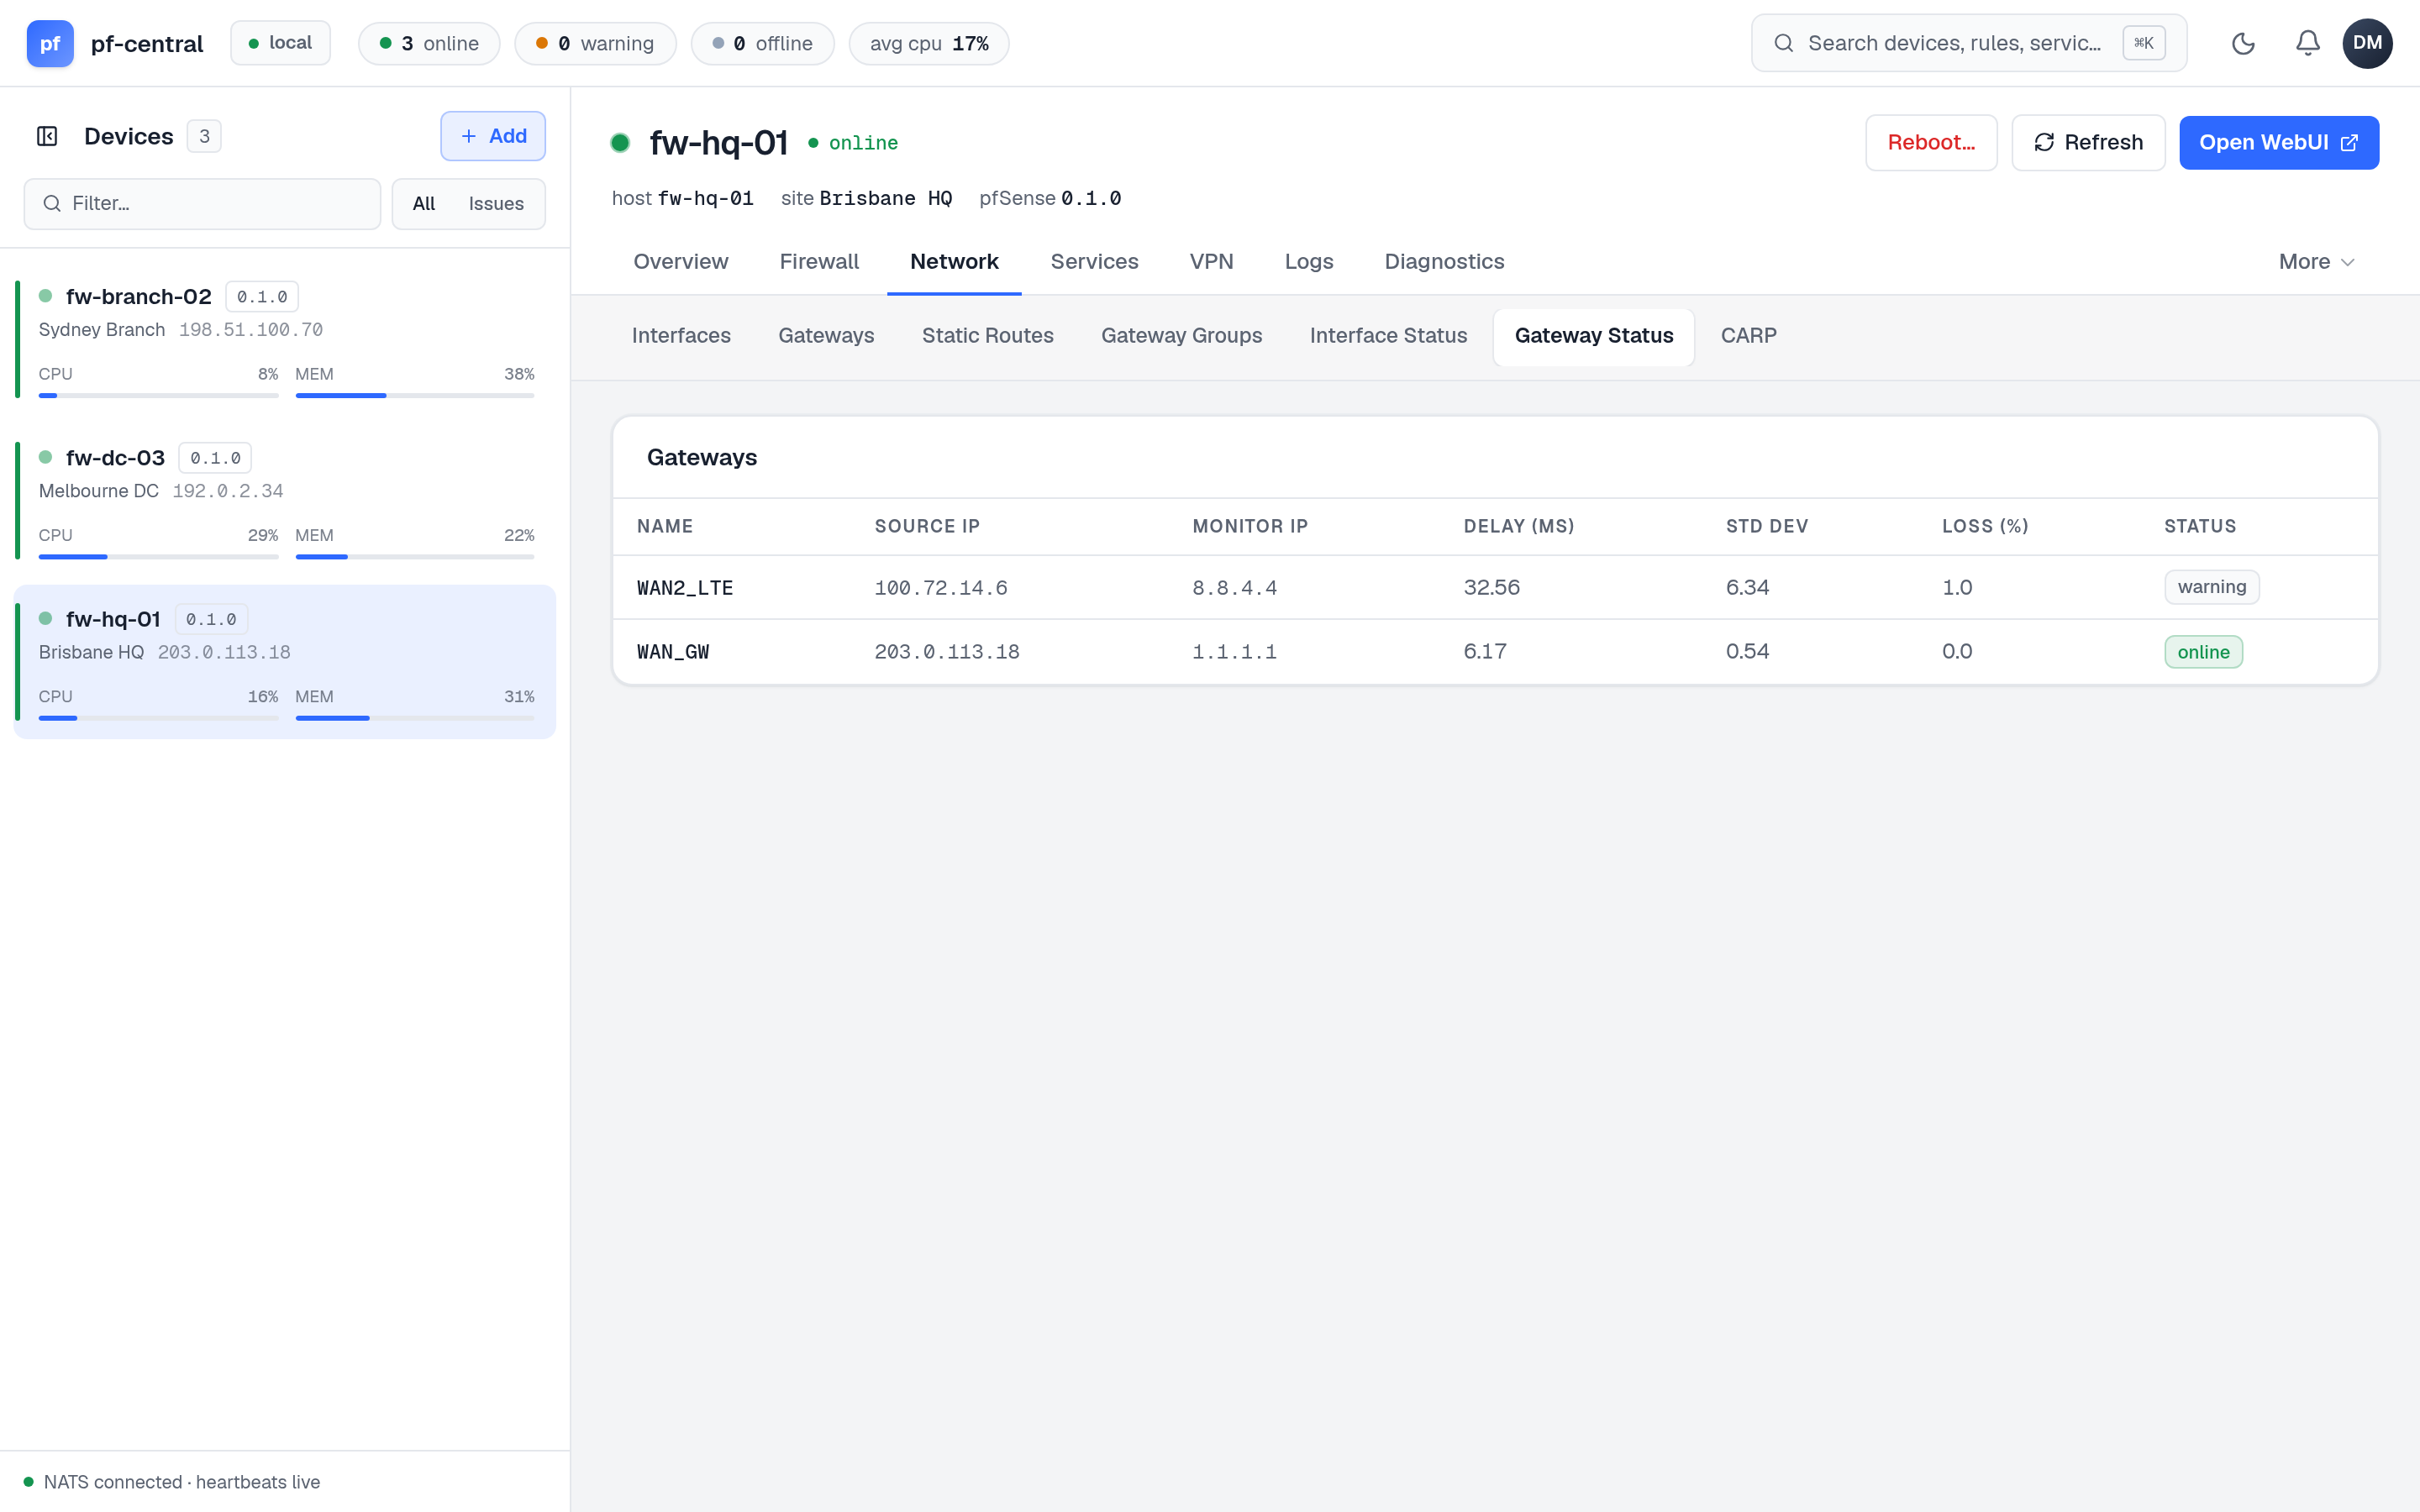This screenshot has height=1512, width=2420.
Task: Click fw-branch-02 CPU usage bar
Action: (158, 396)
